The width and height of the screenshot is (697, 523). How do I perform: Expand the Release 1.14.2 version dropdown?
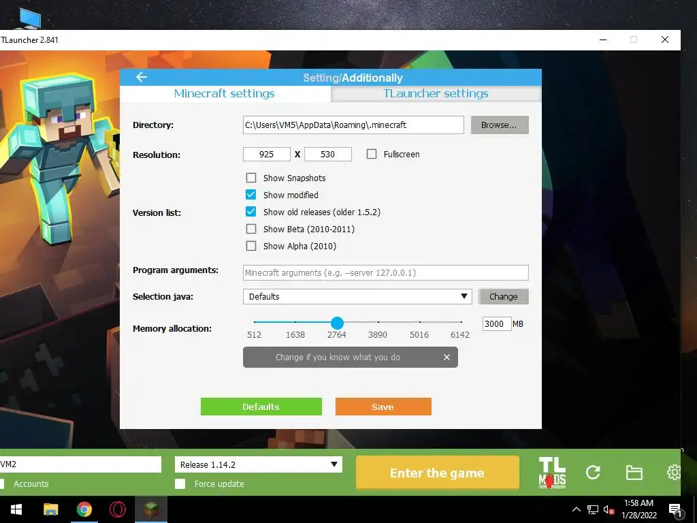[258, 464]
